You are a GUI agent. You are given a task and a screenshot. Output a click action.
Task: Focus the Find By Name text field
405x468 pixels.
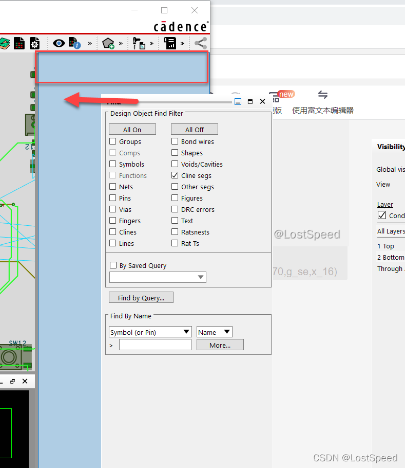[x=155, y=345]
